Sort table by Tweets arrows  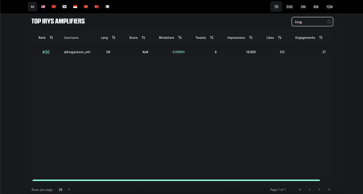(212, 37)
